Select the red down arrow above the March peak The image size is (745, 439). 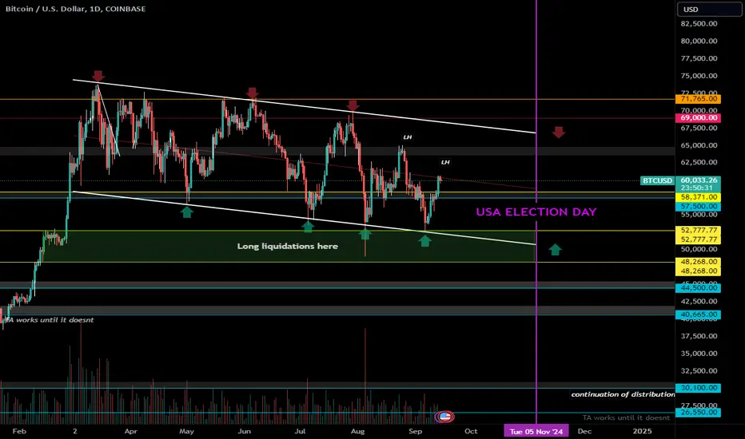tap(98, 76)
